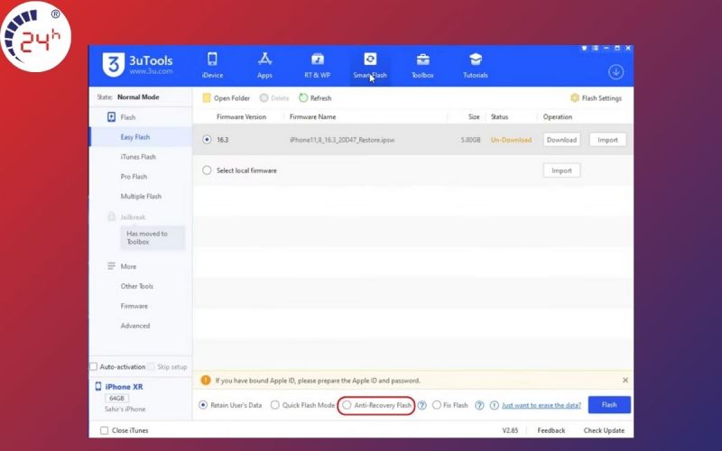Open the download manager circle arrow icon
Image resolution: width=722 pixels, height=451 pixels.
(x=616, y=72)
